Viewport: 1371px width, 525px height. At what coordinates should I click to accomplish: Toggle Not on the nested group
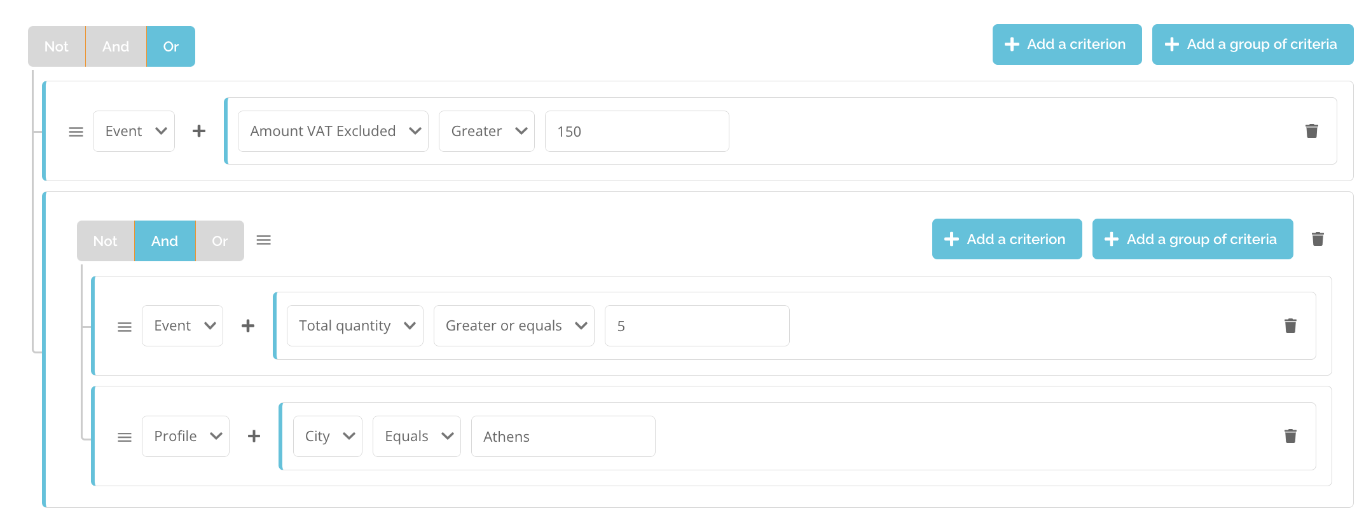pyautogui.click(x=106, y=241)
